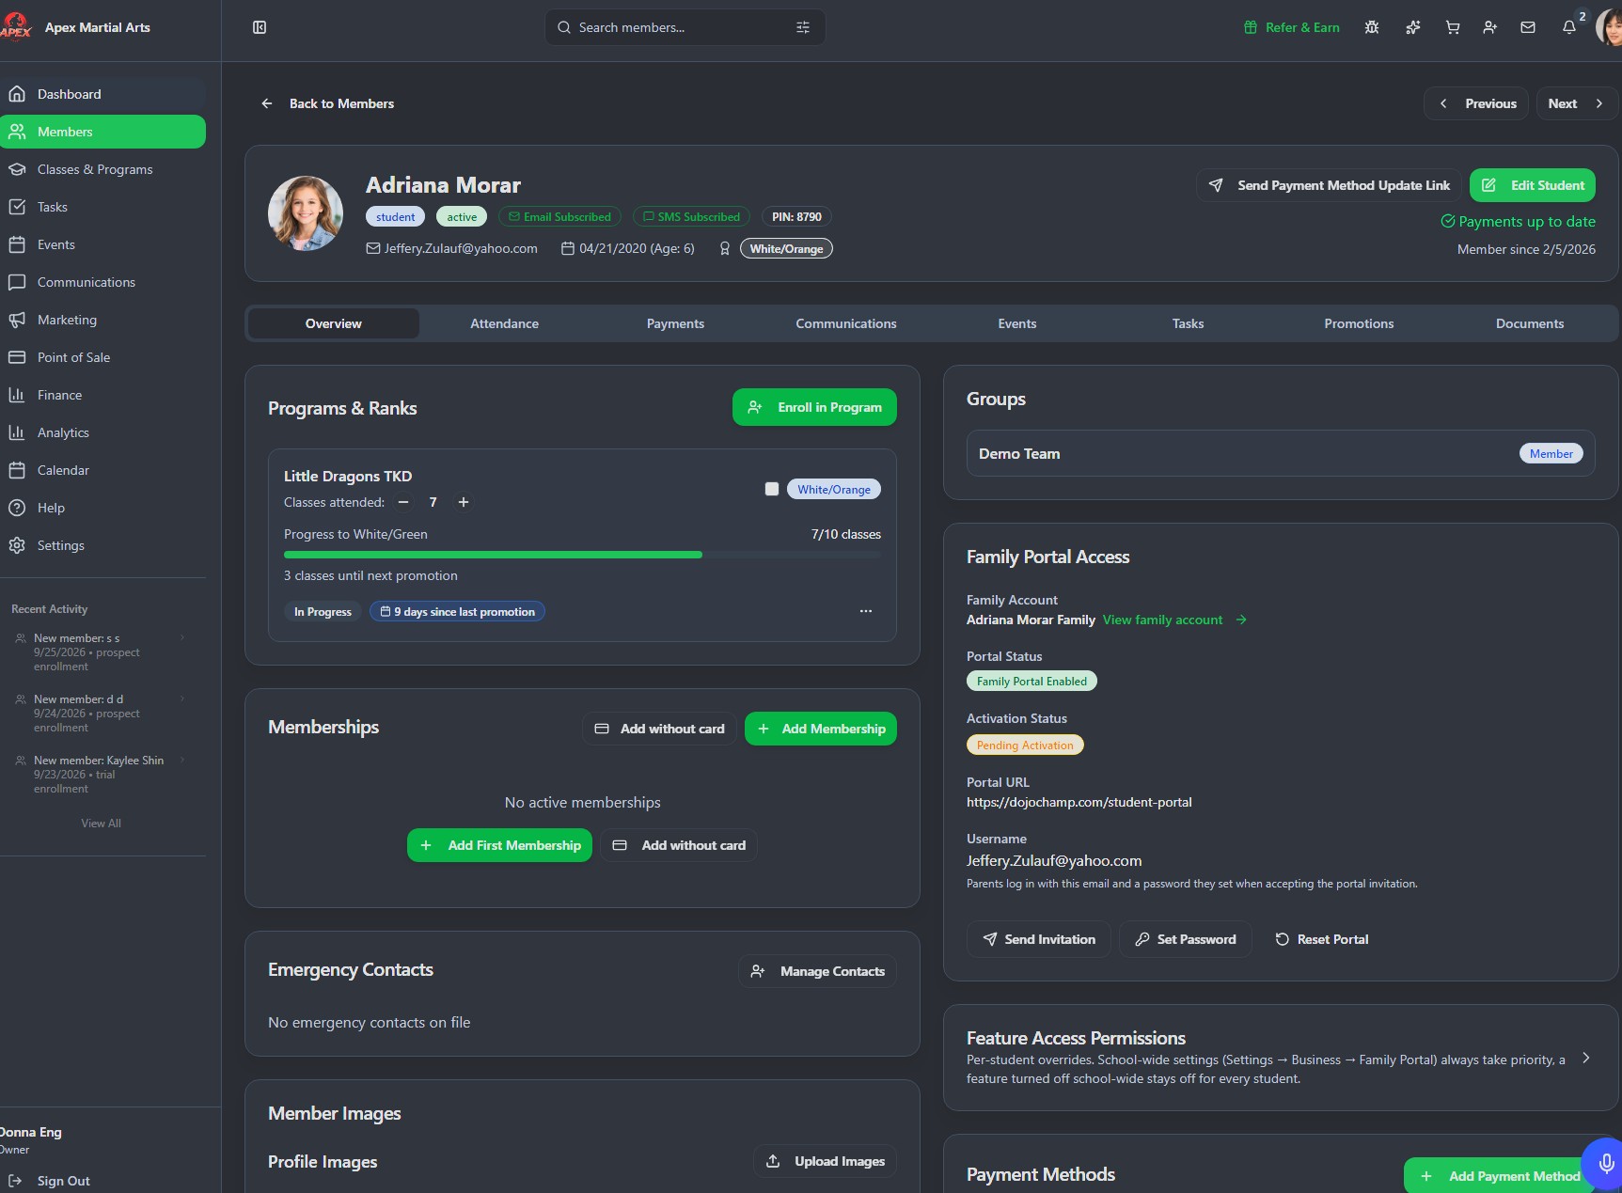The image size is (1622, 1193).
Task: Open notifications bell icon
Action: (x=1569, y=27)
